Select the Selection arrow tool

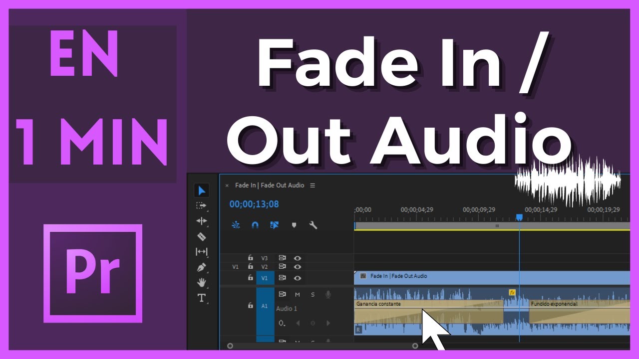pyautogui.click(x=201, y=190)
